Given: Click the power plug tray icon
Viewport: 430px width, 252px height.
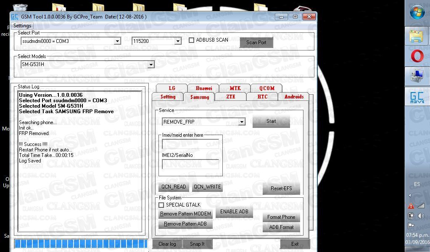Looking at the screenshot, I should pos(411,216).
